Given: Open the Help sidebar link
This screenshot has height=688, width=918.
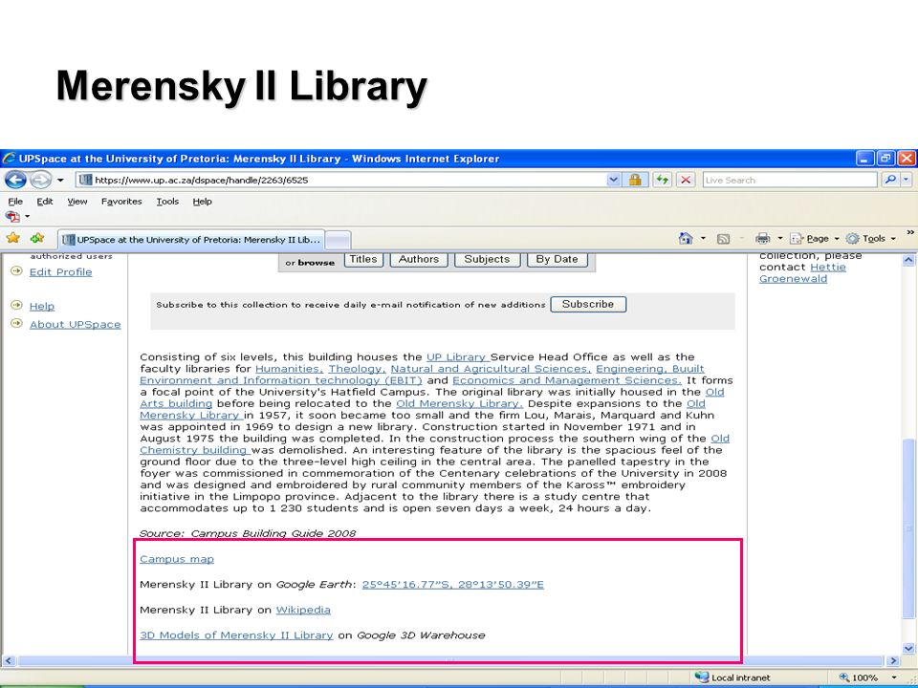Looking at the screenshot, I should (41, 306).
